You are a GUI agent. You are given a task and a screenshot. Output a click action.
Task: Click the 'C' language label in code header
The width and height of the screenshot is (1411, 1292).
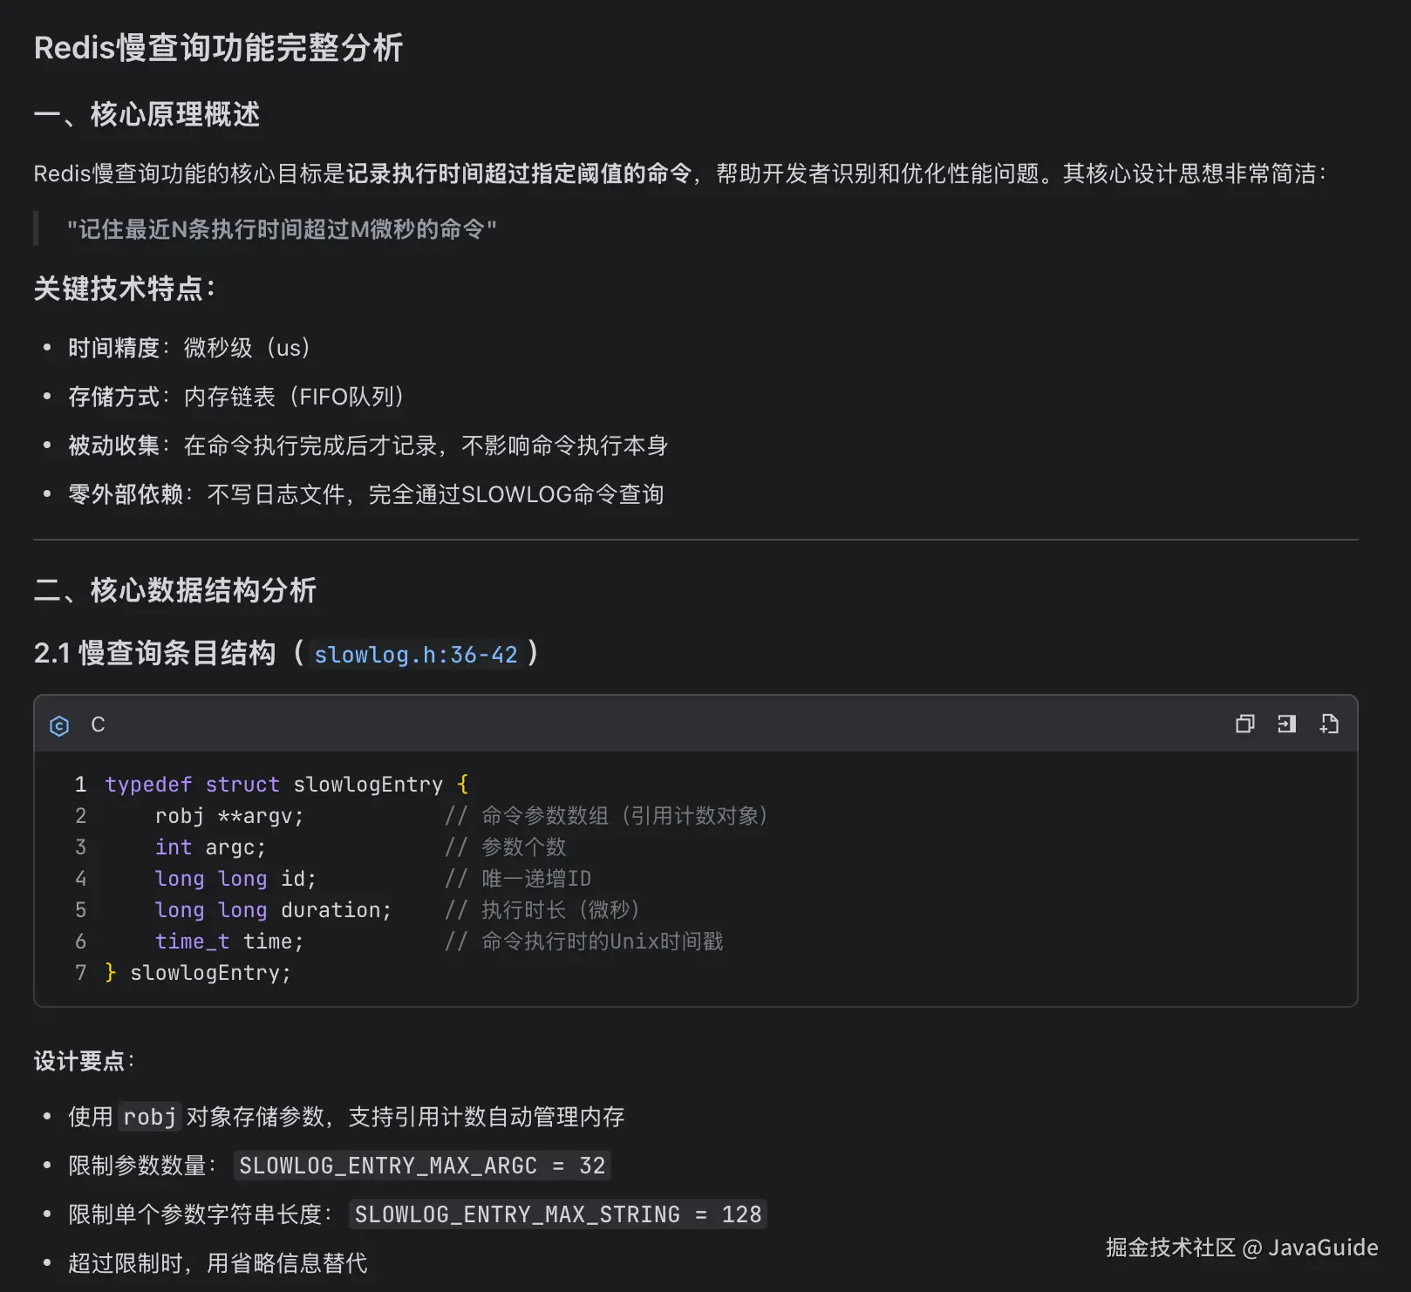(x=98, y=724)
